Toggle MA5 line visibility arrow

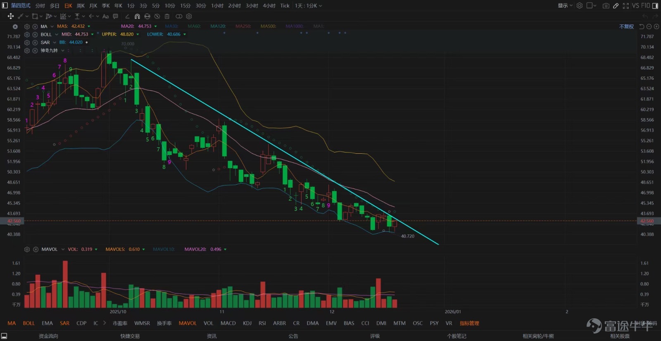pos(89,26)
